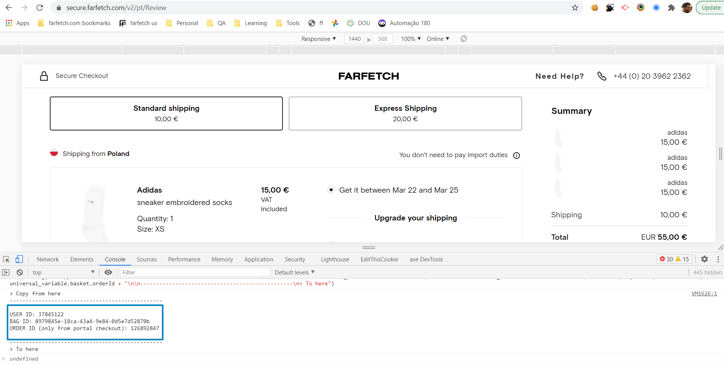Switch to the Memory tab
The height and width of the screenshot is (366, 724).
click(x=222, y=259)
